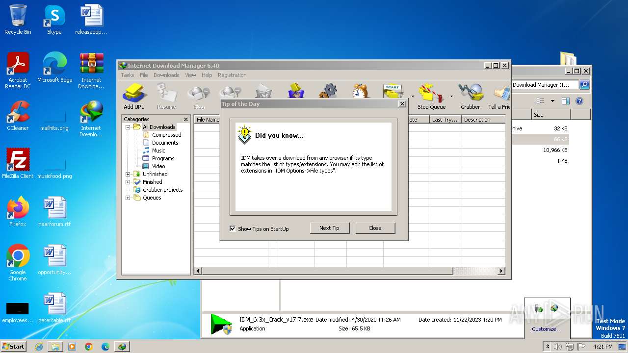
Task: Click the Delete trash bin toolbar icon
Action: tap(263, 91)
